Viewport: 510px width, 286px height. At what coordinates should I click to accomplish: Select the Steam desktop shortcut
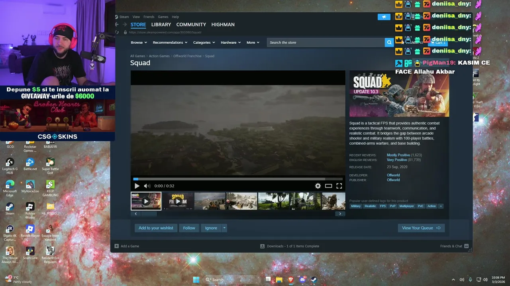click(x=10, y=209)
